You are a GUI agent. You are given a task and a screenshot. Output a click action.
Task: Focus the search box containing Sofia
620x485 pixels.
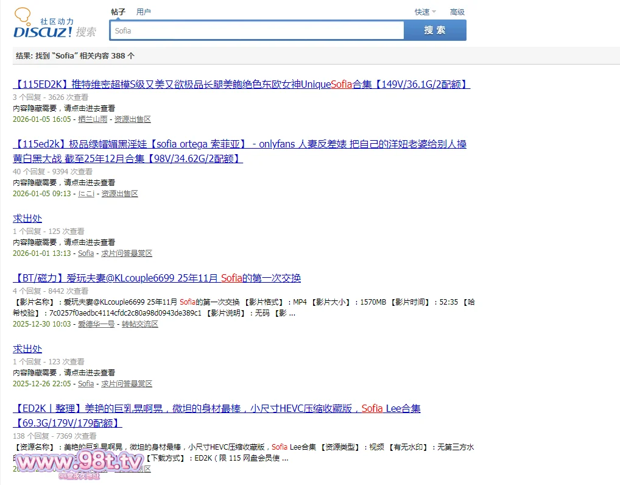tap(256, 30)
